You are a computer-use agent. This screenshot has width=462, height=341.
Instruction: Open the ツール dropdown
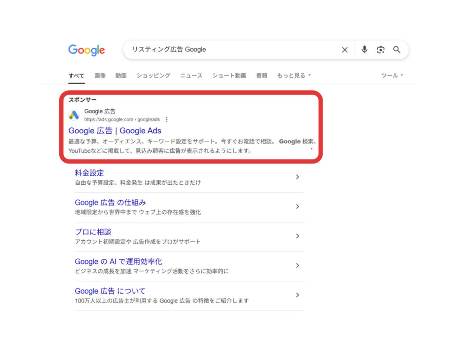click(392, 75)
